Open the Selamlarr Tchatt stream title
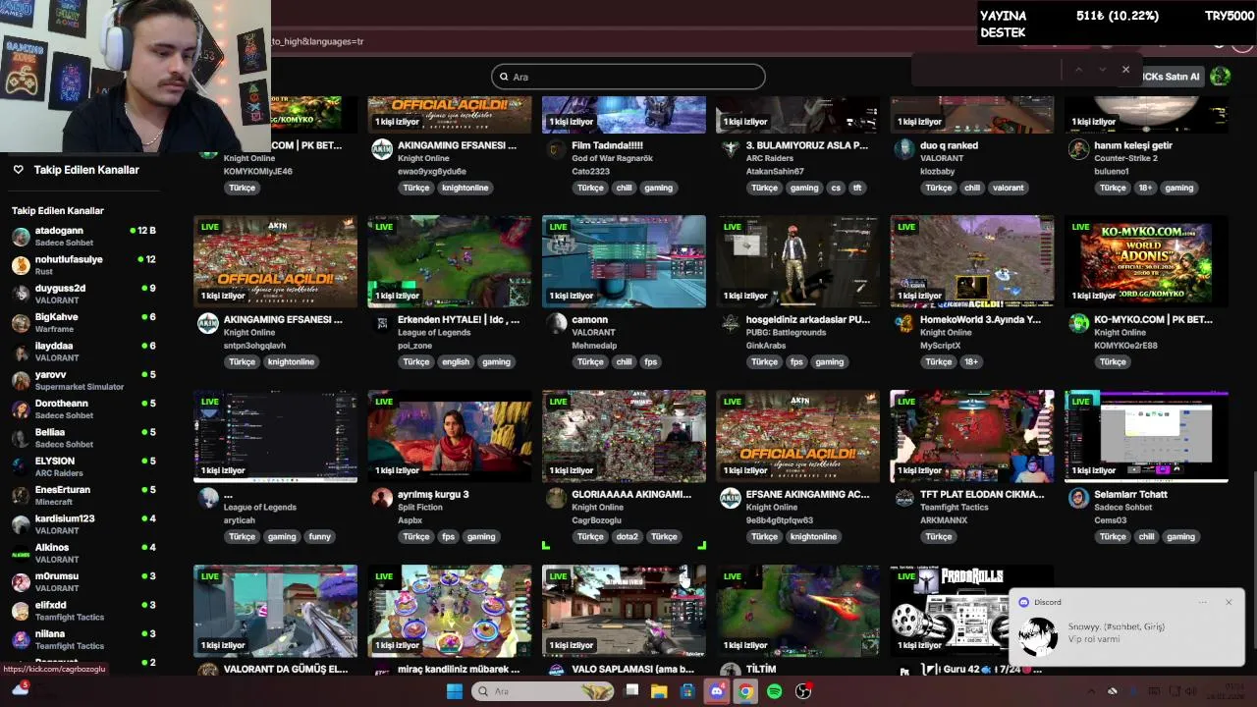This screenshot has width=1257, height=707. [1130, 494]
